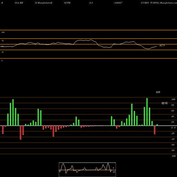This screenshot has height=177, width=177.
Task: Click the MR axis label -40
Action: (173, 139)
